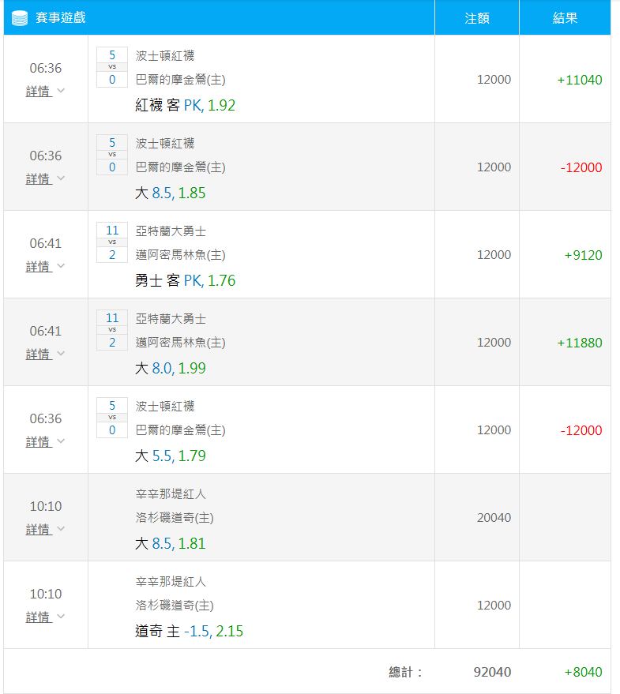Select bet text 道奇 主 -1.5, 2.15

pos(189,631)
